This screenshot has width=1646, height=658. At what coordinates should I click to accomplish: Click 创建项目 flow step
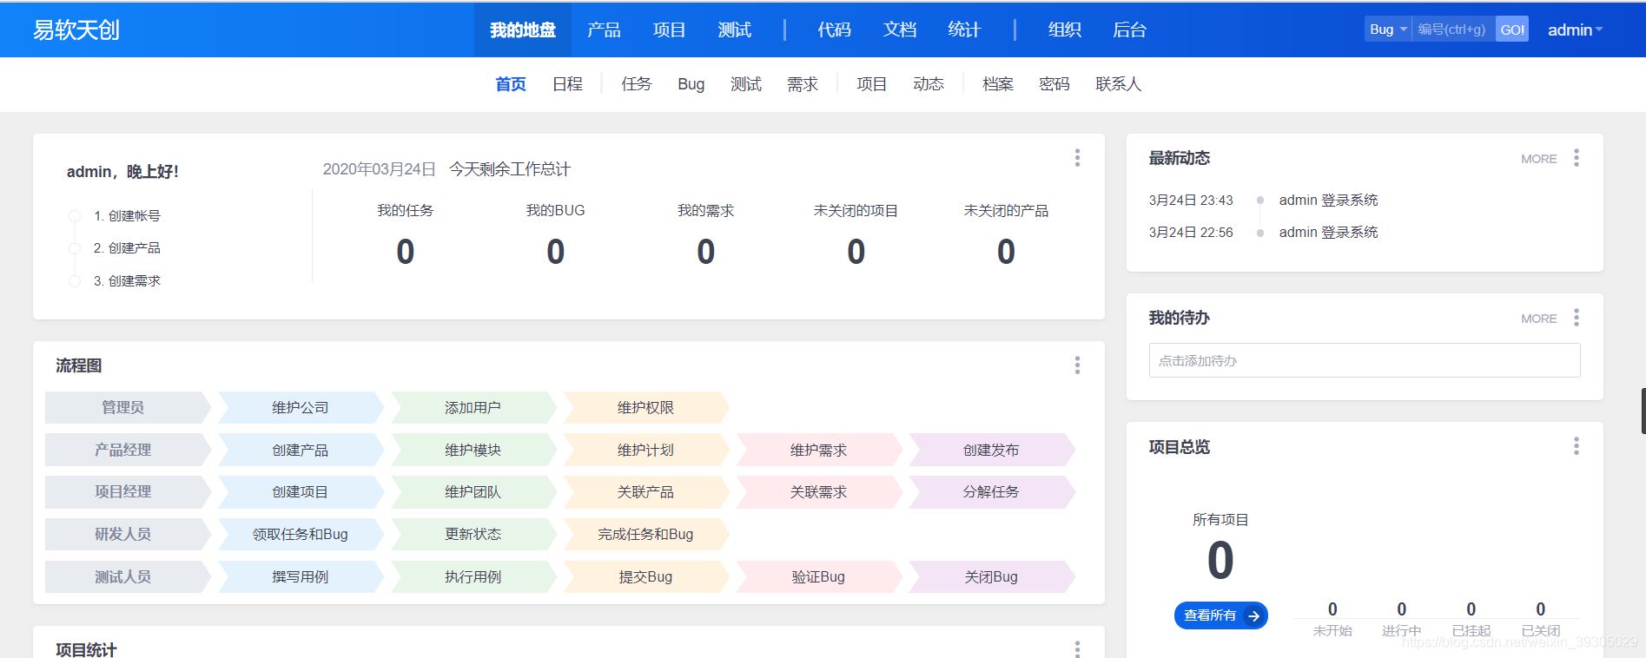click(301, 491)
